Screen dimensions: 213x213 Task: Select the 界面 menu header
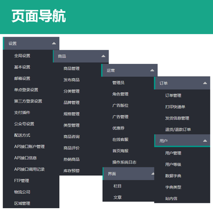tap(128, 174)
